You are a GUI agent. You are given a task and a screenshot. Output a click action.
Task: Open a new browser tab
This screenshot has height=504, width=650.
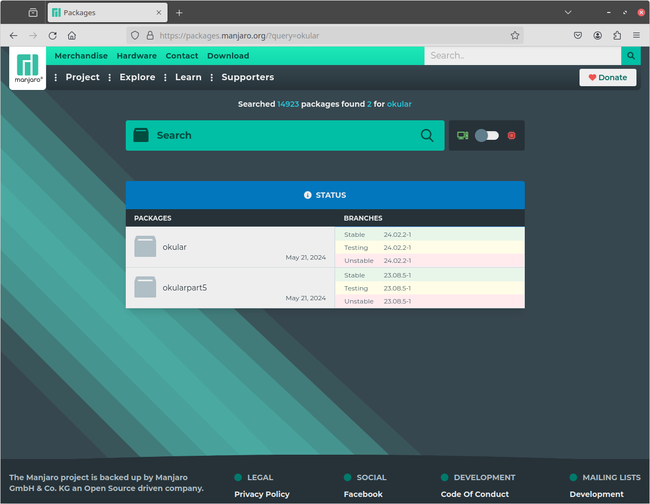click(x=179, y=13)
